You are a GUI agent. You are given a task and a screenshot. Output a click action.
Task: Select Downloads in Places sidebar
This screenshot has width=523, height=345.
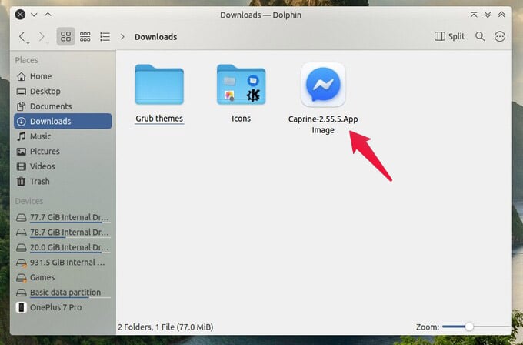63,121
